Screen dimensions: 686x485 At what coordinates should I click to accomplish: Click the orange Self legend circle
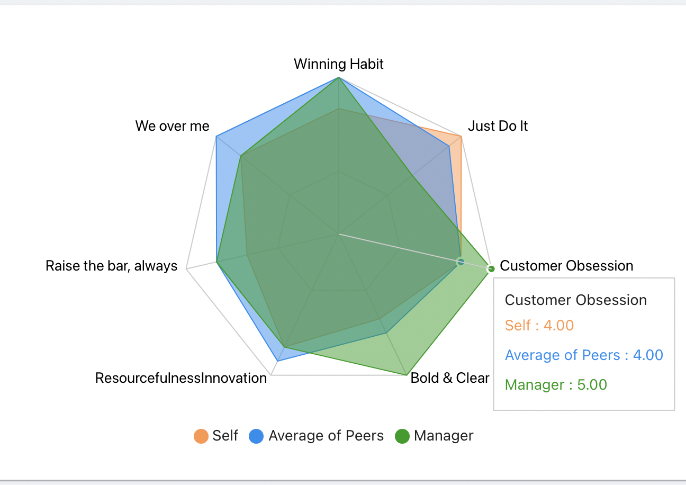tap(201, 436)
